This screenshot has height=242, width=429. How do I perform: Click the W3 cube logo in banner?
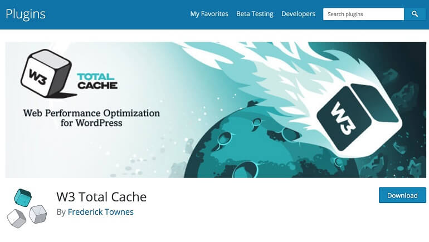pyautogui.click(x=46, y=73)
